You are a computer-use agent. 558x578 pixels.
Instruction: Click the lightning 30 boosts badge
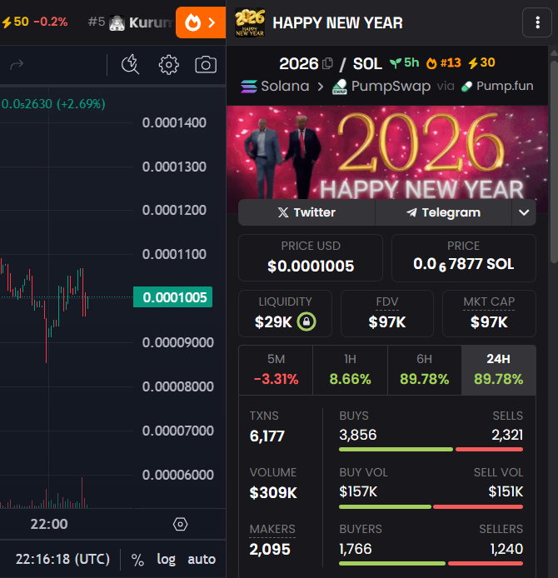[x=481, y=62]
